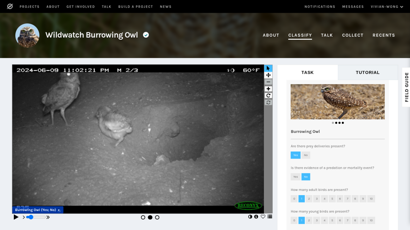410x230 pixels.
Task: Open site About in top navigation
Action: coord(53,6)
